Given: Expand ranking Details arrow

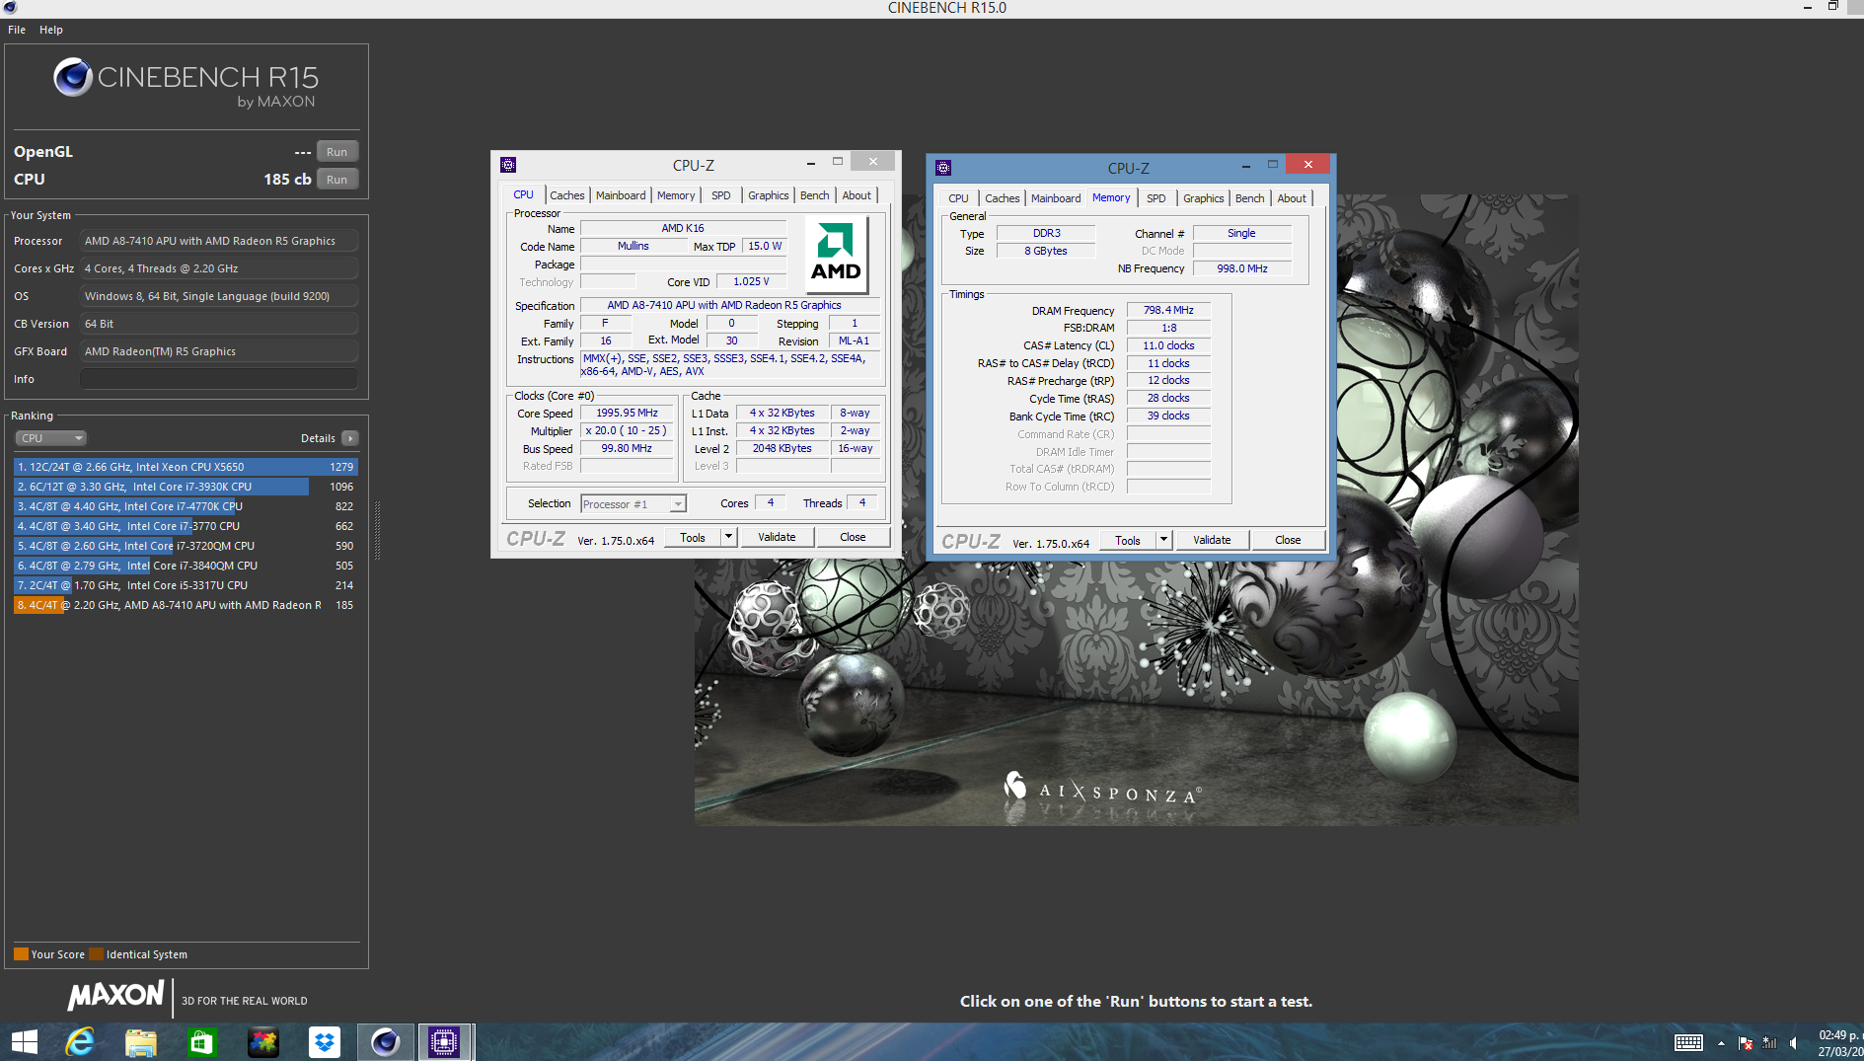Looking at the screenshot, I should click(350, 438).
